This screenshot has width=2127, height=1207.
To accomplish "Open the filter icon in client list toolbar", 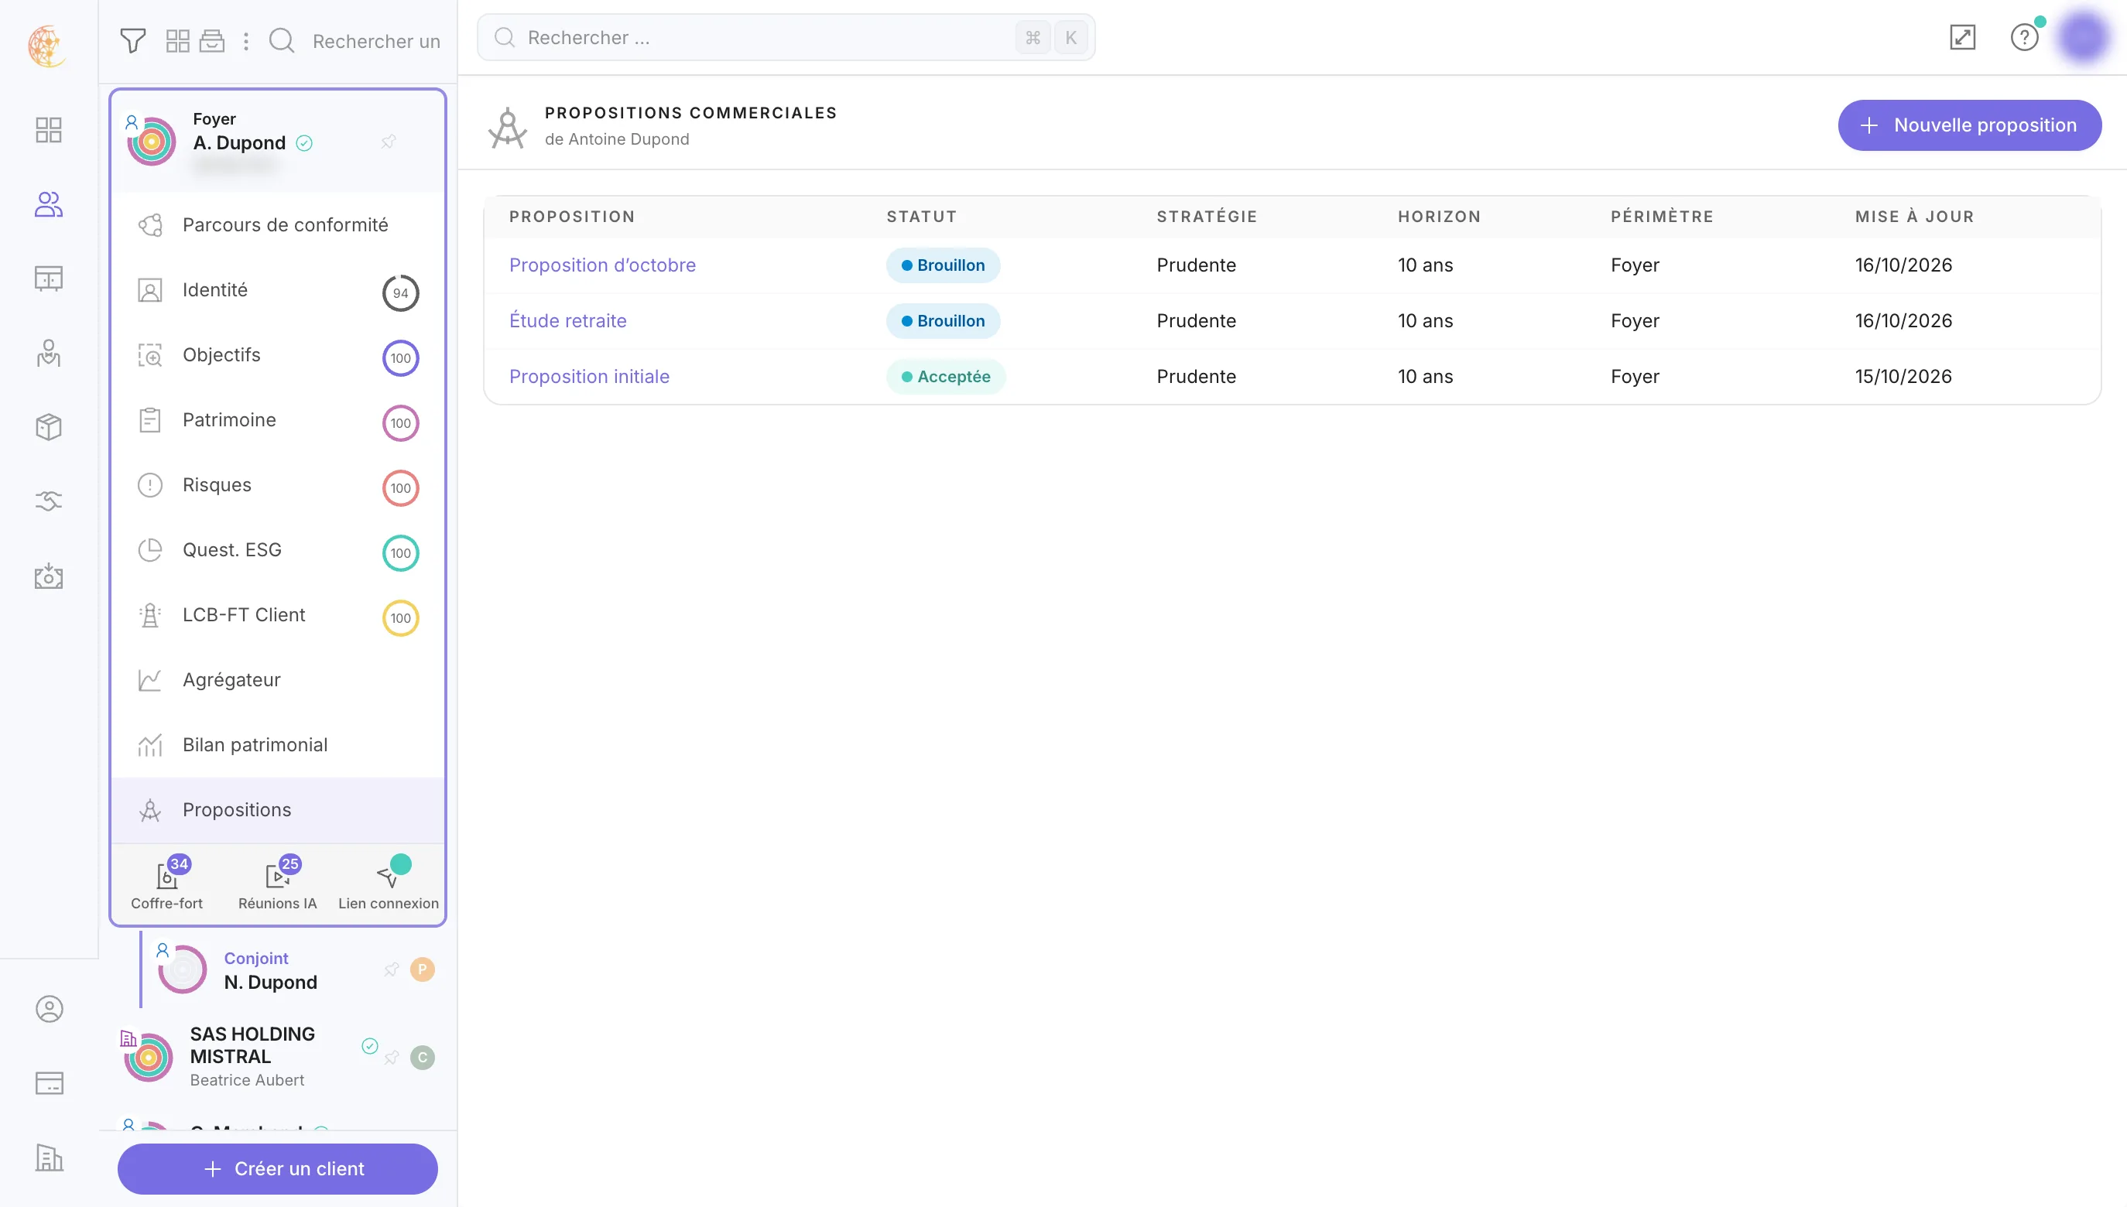I will pyautogui.click(x=132, y=40).
